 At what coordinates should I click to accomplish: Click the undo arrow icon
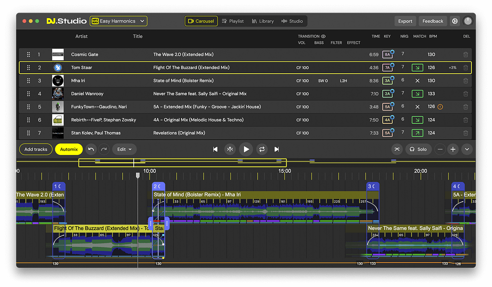(92, 149)
